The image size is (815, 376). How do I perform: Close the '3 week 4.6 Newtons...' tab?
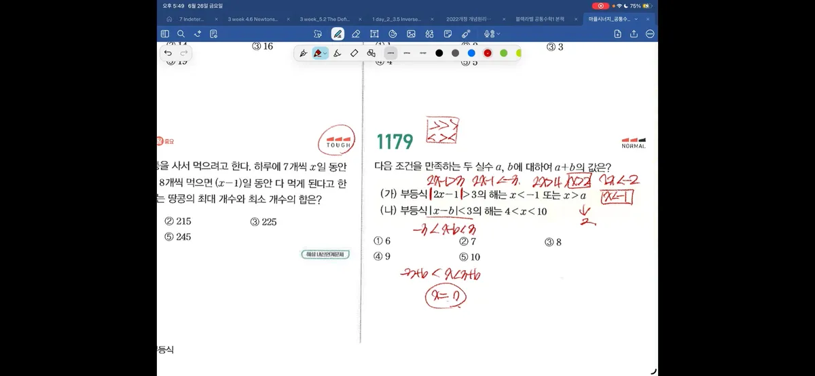coord(289,19)
